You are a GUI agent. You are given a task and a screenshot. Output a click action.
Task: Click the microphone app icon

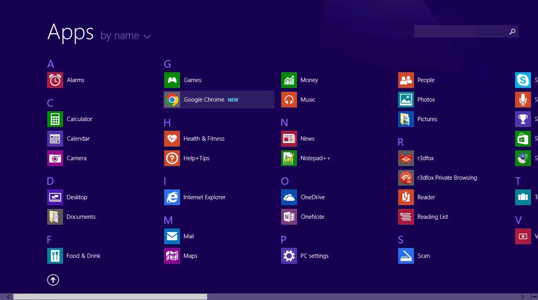523,100
